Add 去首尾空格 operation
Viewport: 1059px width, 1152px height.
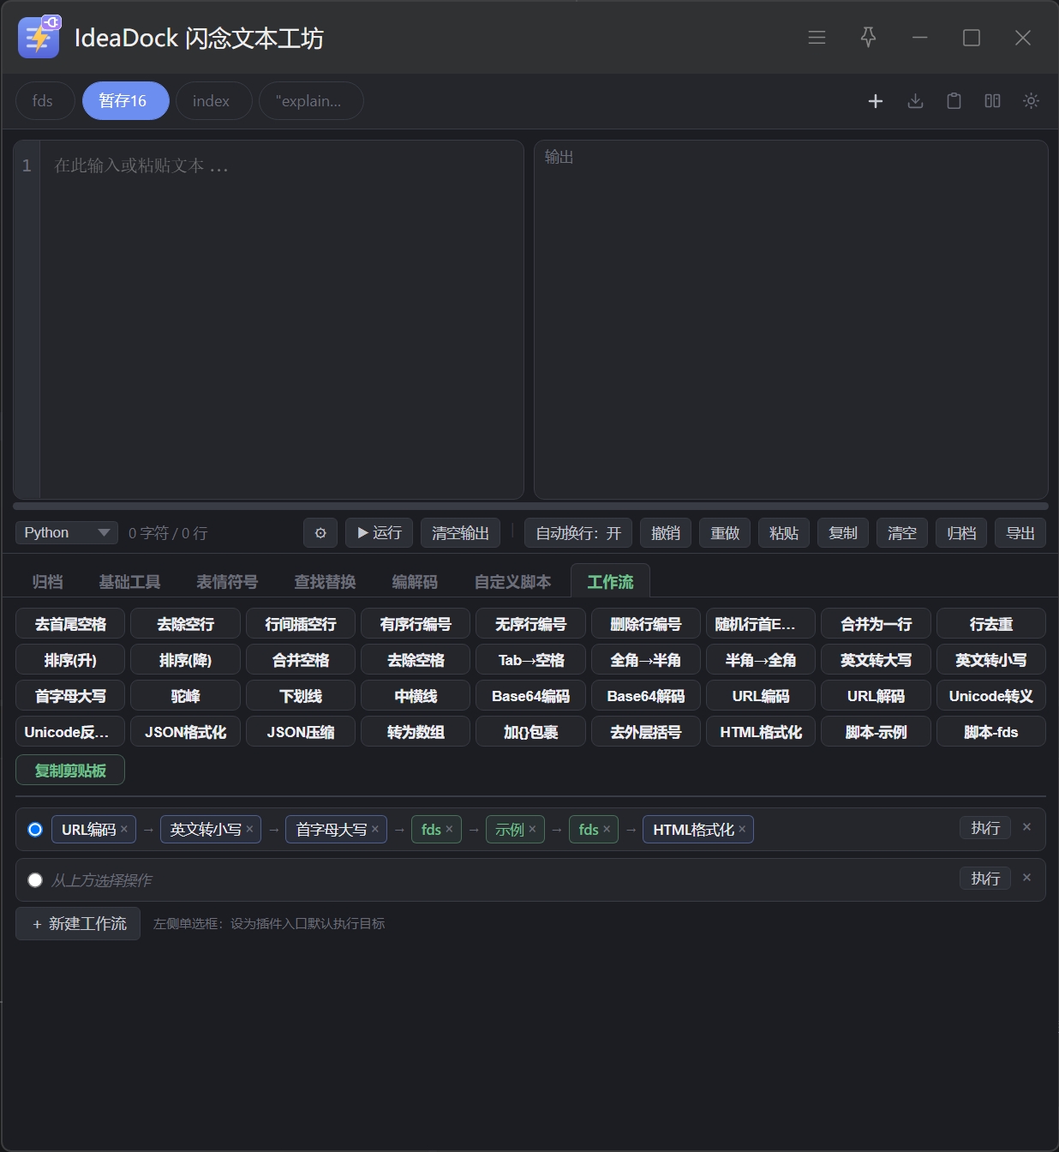[70, 624]
